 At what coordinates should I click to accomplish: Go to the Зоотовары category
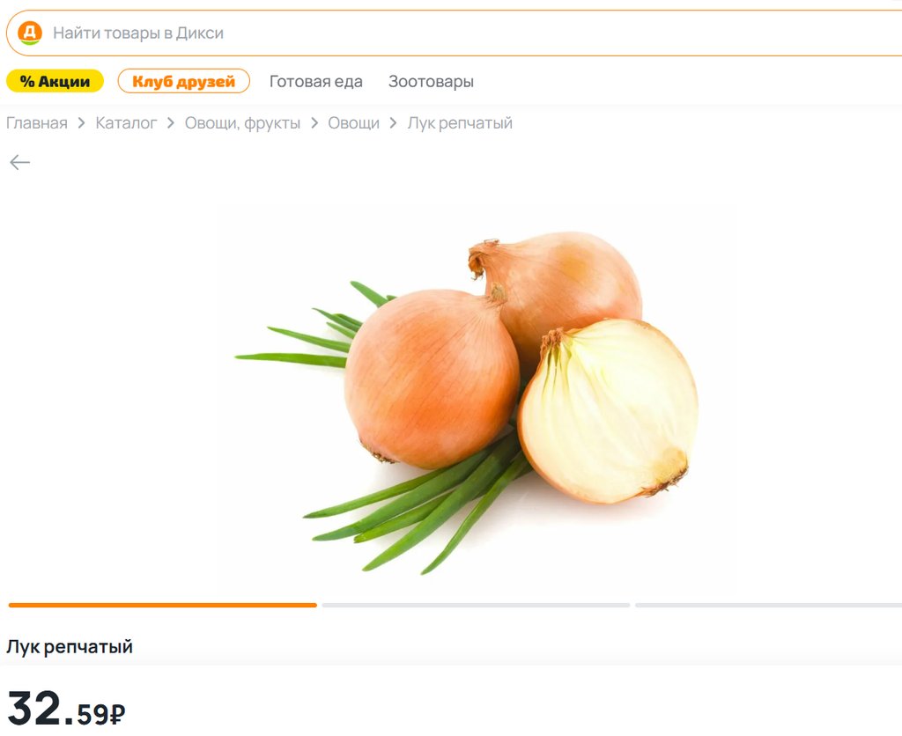pyautogui.click(x=431, y=82)
